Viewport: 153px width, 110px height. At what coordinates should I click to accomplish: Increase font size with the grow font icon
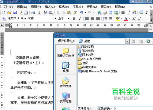pos(134,19)
